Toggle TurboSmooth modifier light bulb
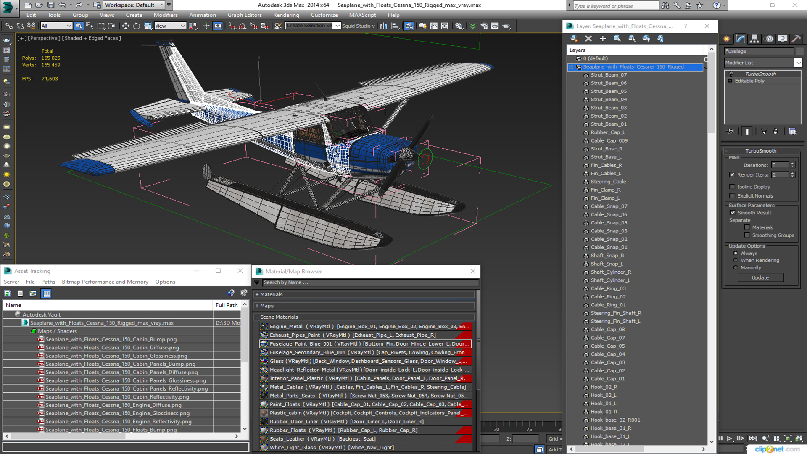 pyautogui.click(x=731, y=74)
